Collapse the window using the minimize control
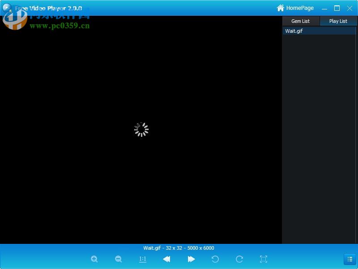Viewport: 358px width, 269px height. (324, 8)
